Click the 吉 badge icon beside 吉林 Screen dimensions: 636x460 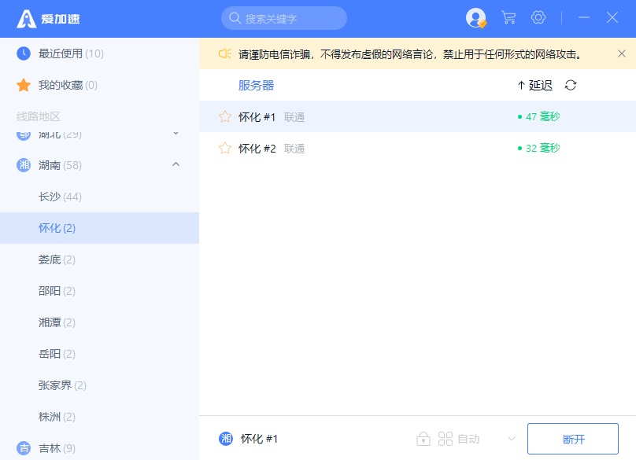24,448
